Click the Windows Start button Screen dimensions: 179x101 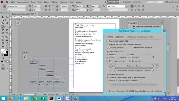(3, 98)
